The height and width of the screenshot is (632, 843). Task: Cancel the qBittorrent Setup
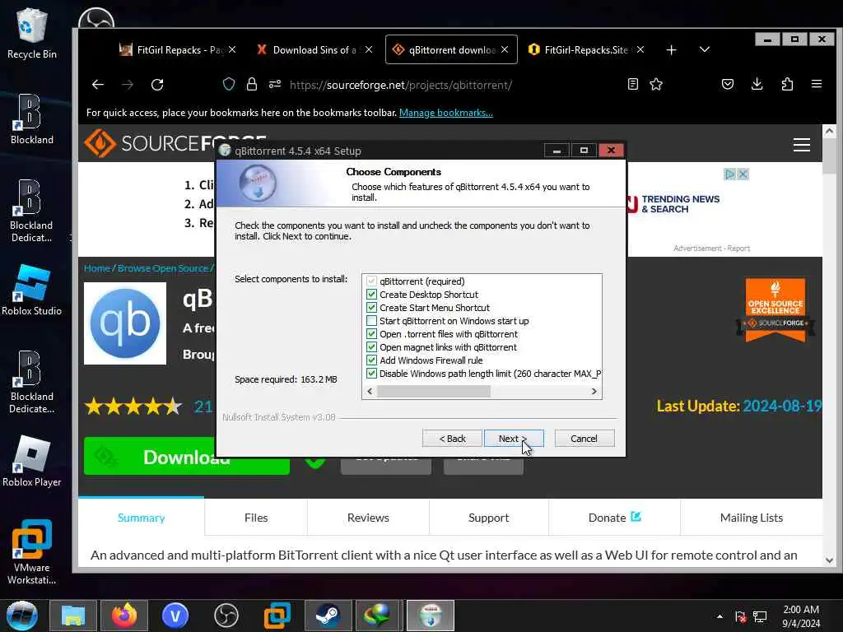(x=584, y=439)
